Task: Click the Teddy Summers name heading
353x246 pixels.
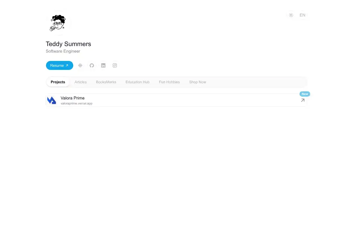Action: click(69, 44)
